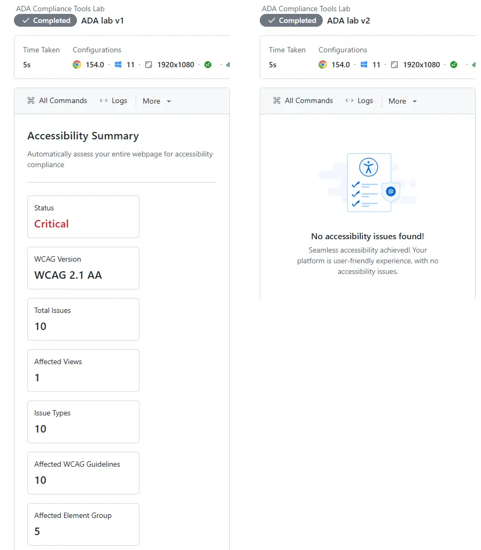Click Affected WCAG Guidelines card
Viewport: 481px width, 550px height.
point(83,473)
